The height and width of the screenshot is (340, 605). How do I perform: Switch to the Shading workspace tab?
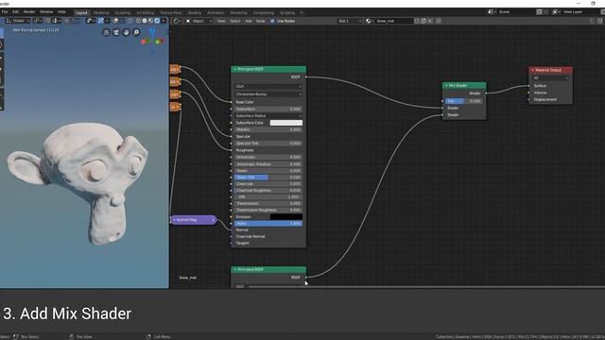pyautogui.click(x=195, y=12)
